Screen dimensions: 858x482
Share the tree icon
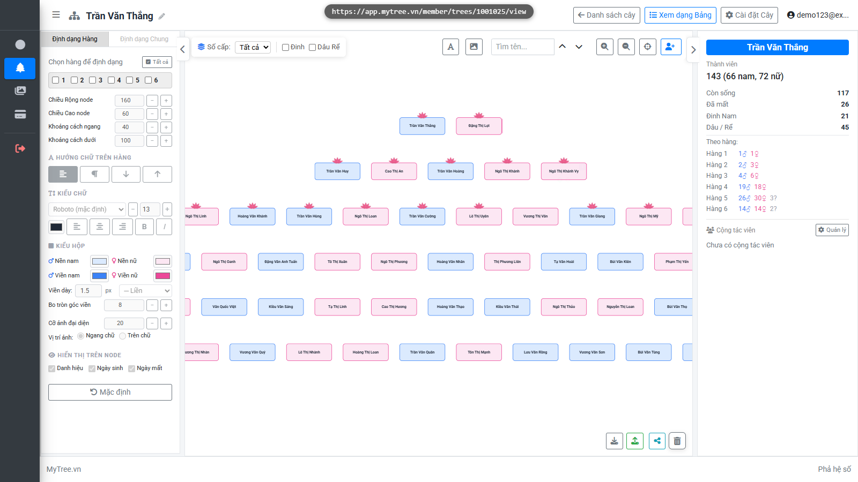pos(657,441)
